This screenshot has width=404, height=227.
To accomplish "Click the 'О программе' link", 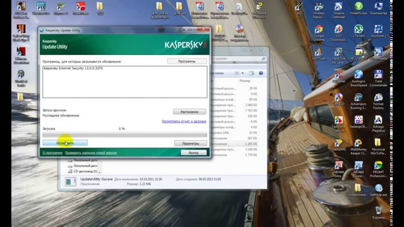I will pyautogui.click(x=52, y=153).
